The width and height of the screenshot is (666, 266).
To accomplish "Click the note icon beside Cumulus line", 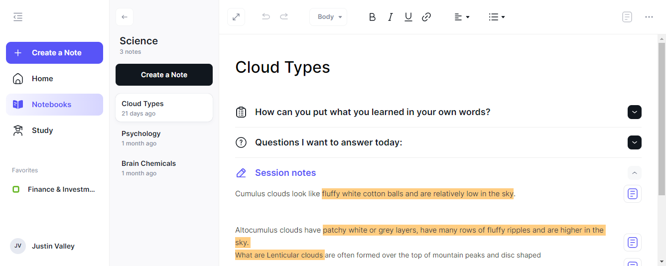I will pyautogui.click(x=633, y=194).
